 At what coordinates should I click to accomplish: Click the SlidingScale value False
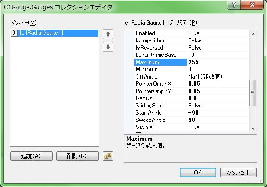[x=195, y=106]
